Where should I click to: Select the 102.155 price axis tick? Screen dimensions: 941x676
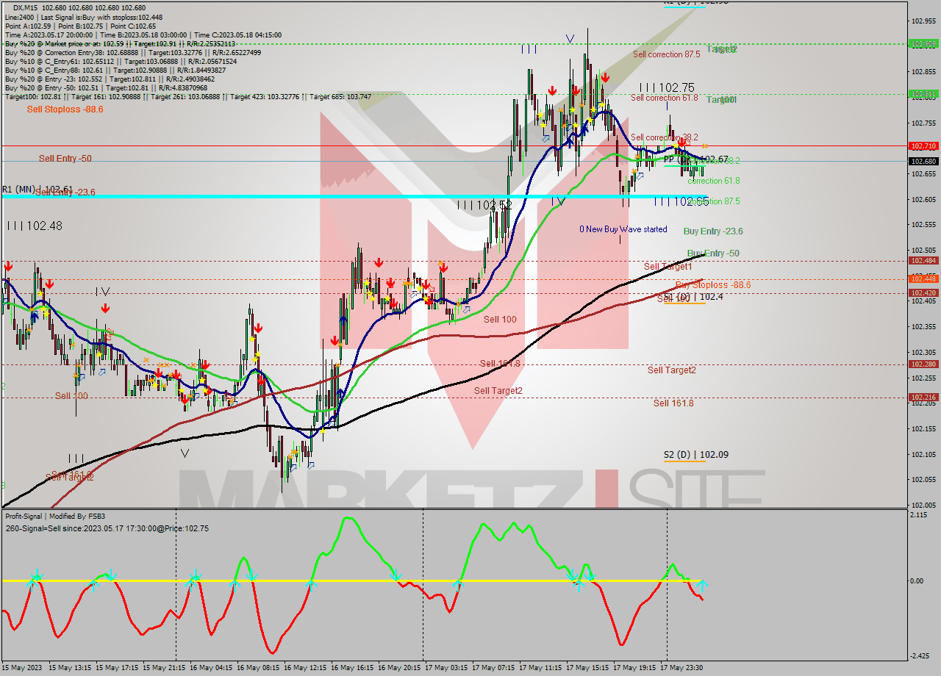(923, 428)
